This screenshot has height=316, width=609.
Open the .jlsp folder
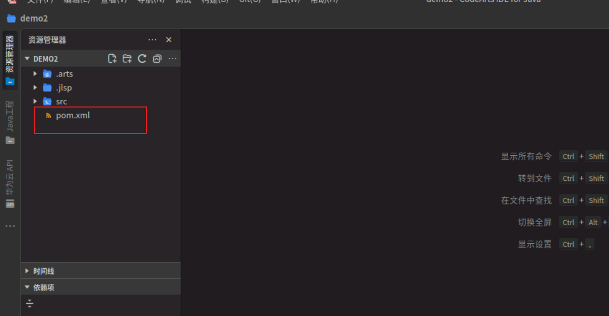(64, 87)
